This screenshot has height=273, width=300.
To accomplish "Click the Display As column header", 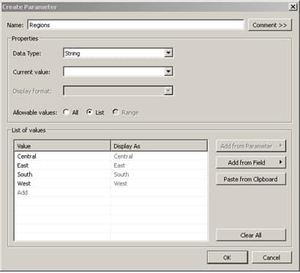I will [159, 146].
